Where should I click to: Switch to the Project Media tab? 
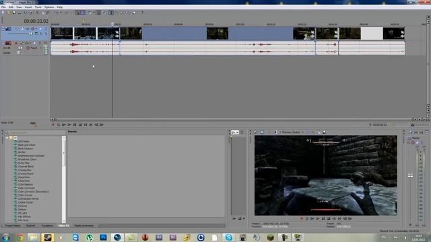(13, 226)
